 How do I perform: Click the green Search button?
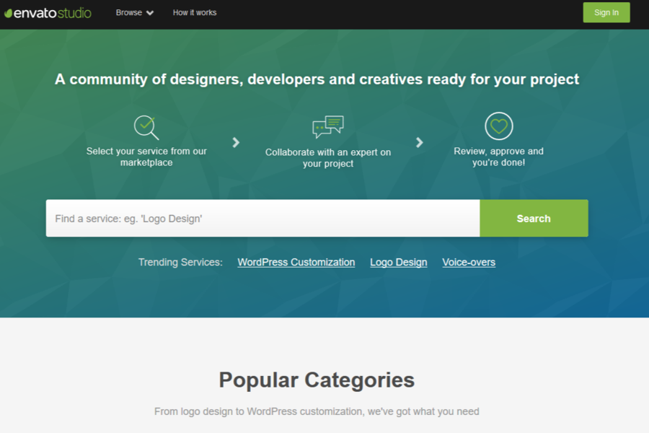coord(534,219)
